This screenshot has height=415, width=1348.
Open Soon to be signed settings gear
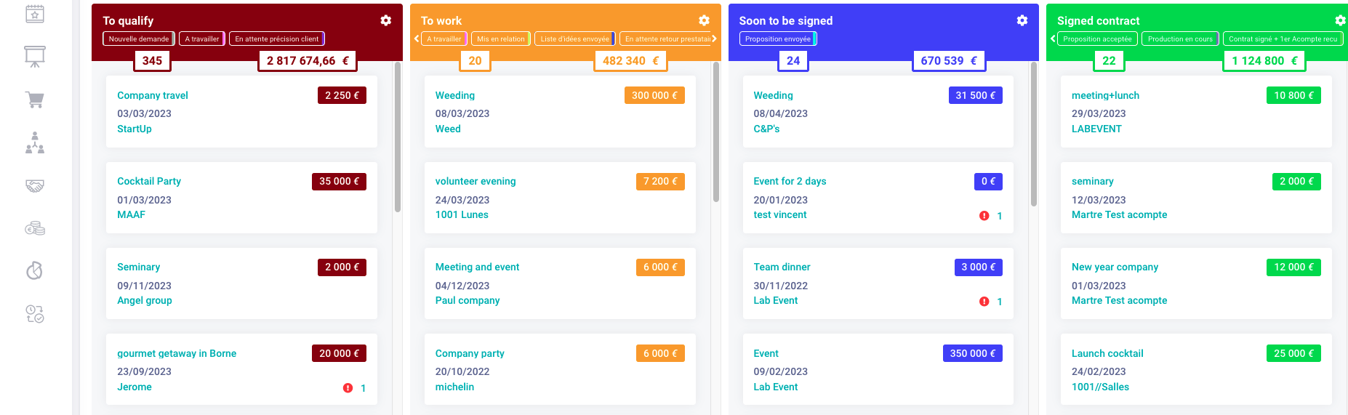(x=1022, y=20)
